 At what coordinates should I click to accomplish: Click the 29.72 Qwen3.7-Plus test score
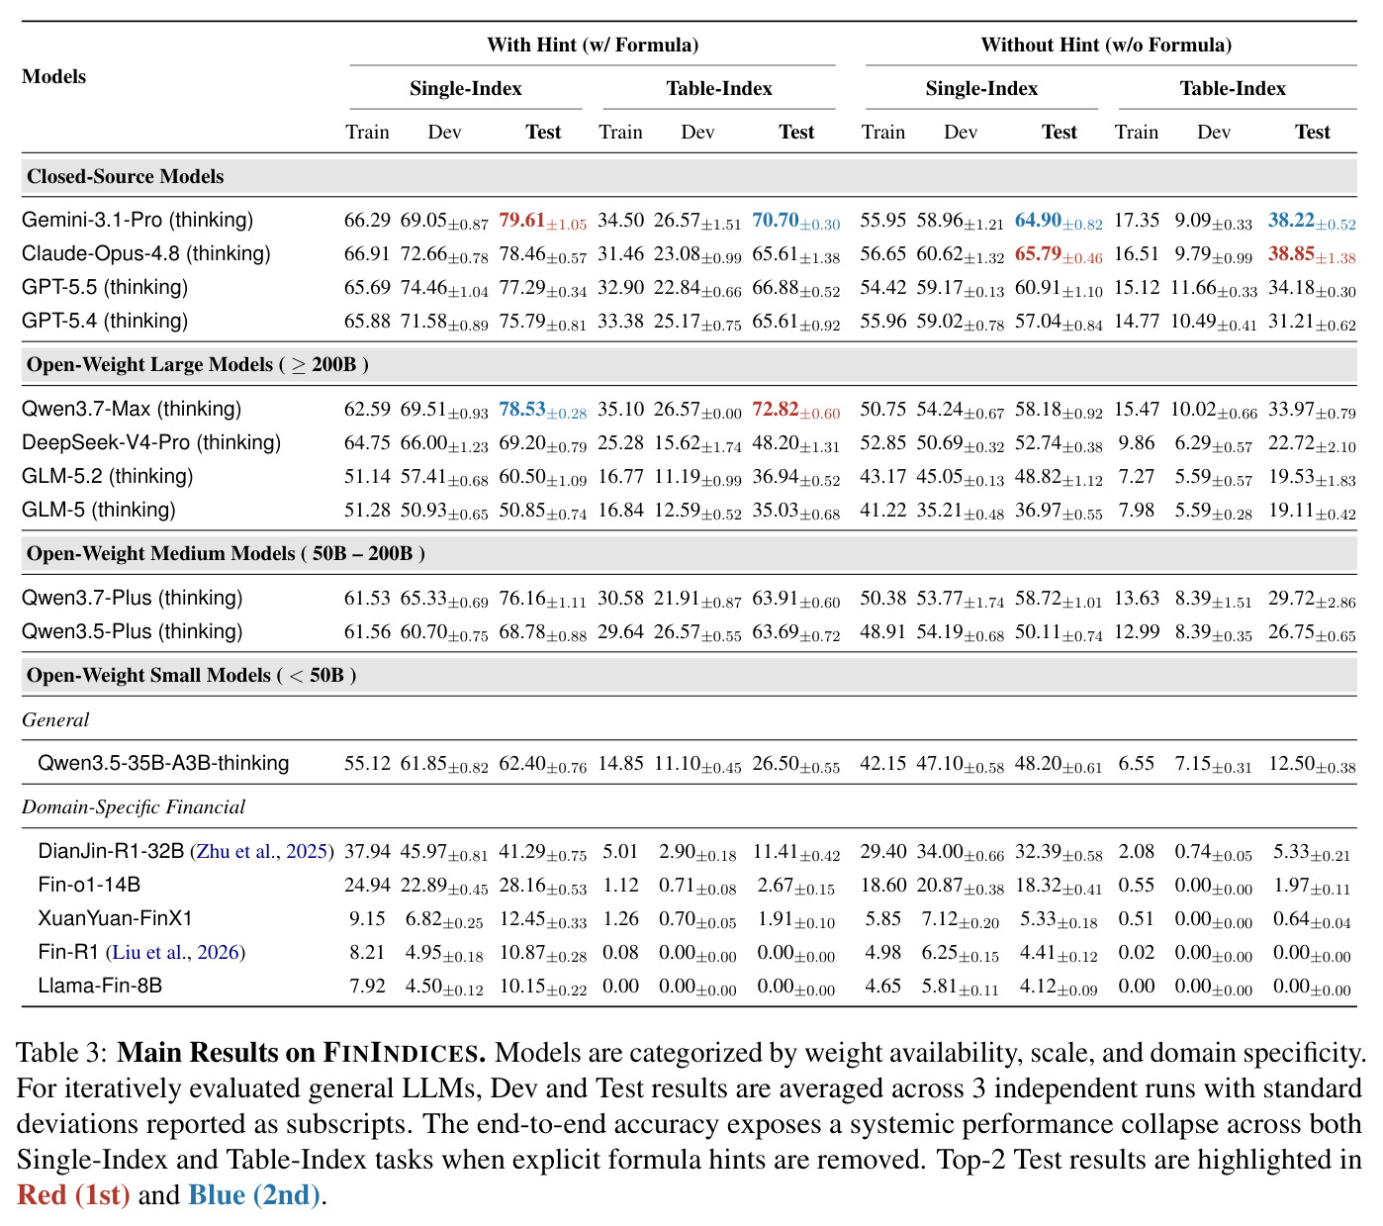coord(1312,599)
